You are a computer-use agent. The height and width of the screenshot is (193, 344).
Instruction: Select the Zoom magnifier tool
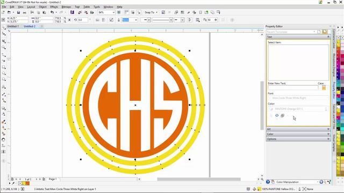tap(4, 47)
